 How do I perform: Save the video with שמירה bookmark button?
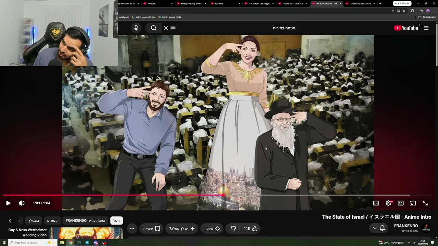(x=152, y=229)
